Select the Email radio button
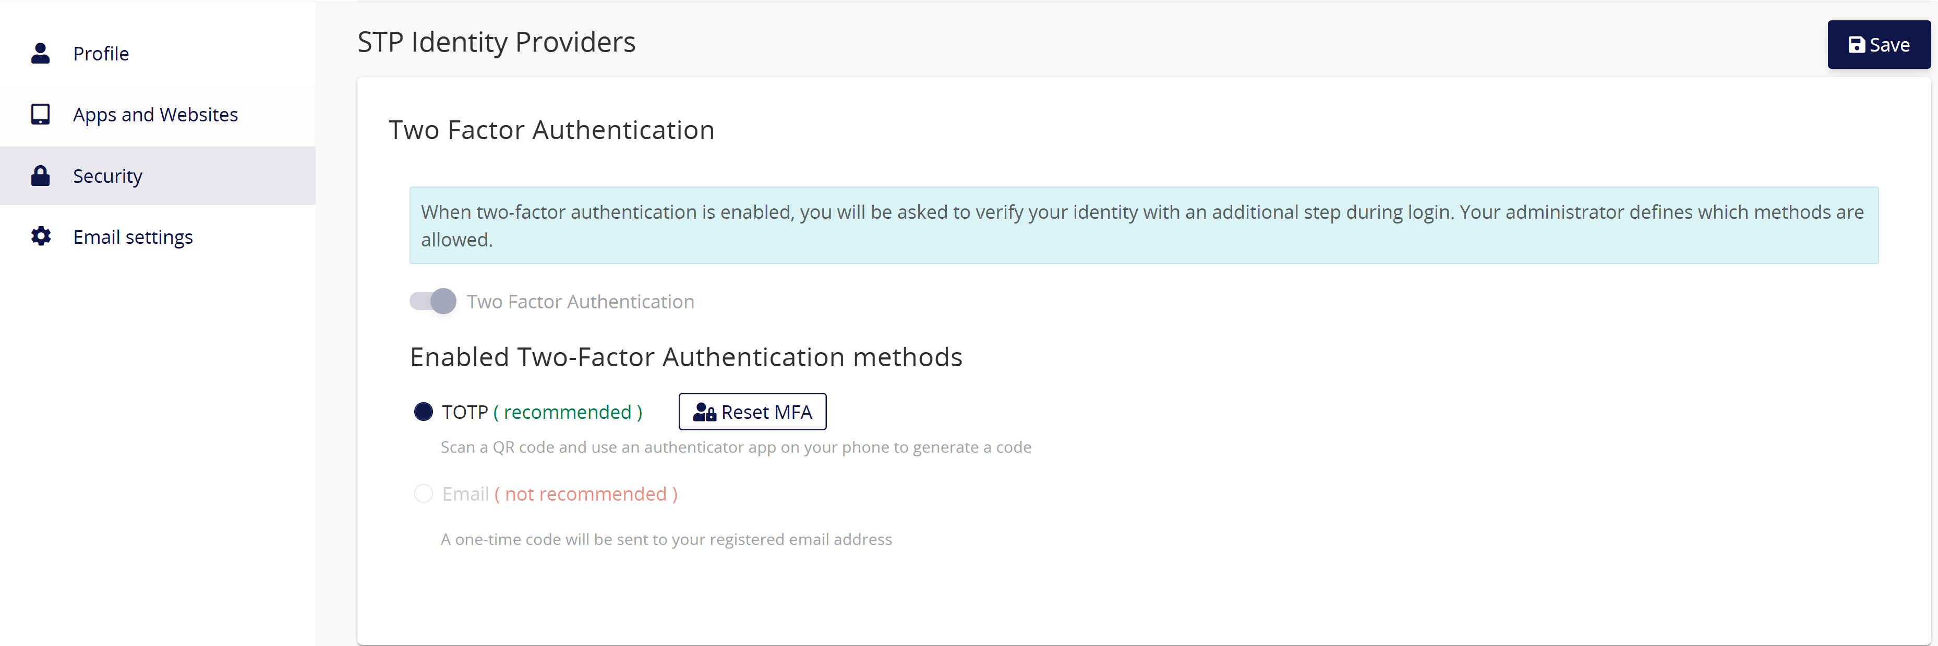 click(x=424, y=493)
